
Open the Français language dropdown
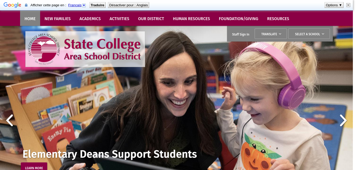click(77, 5)
